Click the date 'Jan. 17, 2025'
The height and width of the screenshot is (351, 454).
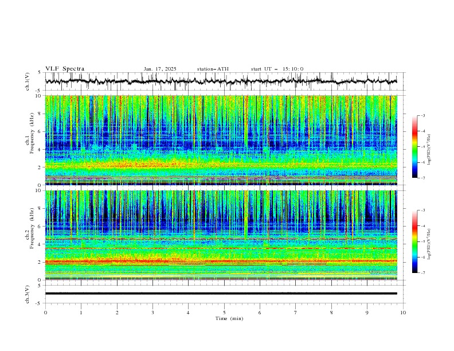(x=160, y=69)
